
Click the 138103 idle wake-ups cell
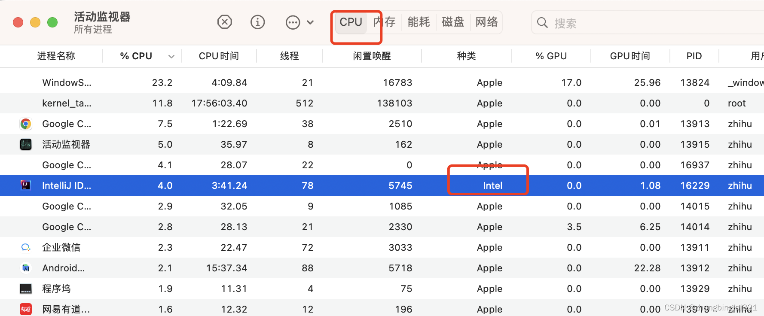394,103
